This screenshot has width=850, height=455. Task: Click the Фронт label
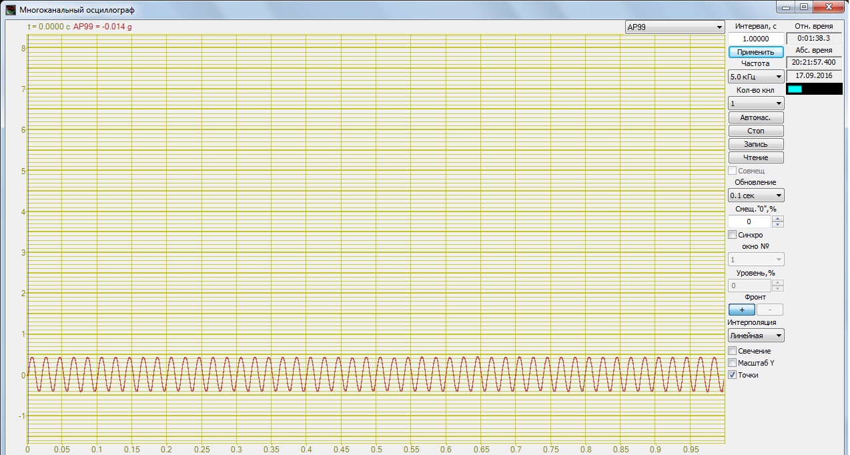click(755, 297)
